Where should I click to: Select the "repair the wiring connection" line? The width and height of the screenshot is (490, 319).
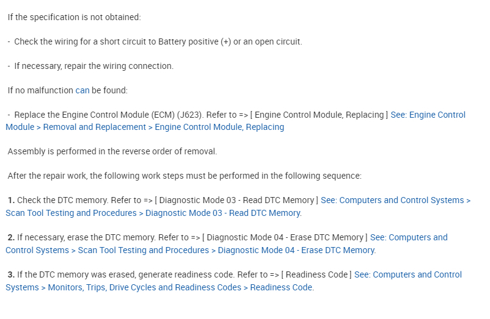coord(93,66)
